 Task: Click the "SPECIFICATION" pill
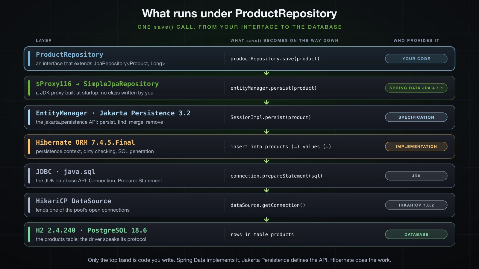tap(416, 117)
